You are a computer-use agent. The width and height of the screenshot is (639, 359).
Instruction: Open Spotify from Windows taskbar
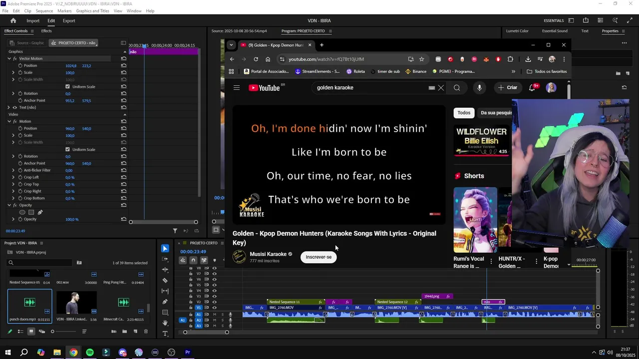click(x=90, y=353)
